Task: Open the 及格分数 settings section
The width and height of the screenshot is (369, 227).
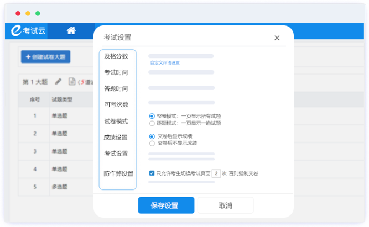Action: coord(116,56)
